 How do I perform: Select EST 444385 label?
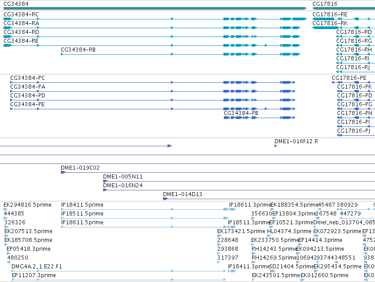pos(14,214)
